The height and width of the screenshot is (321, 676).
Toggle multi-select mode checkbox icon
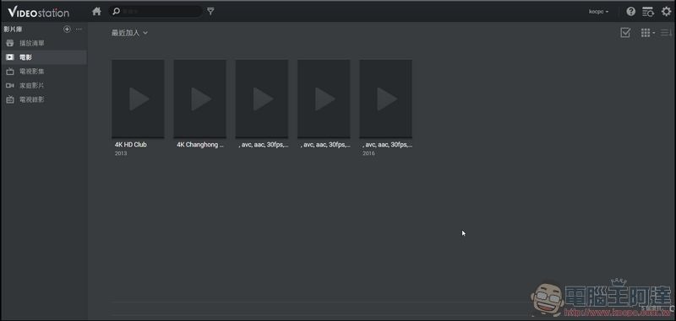(625, 33)
